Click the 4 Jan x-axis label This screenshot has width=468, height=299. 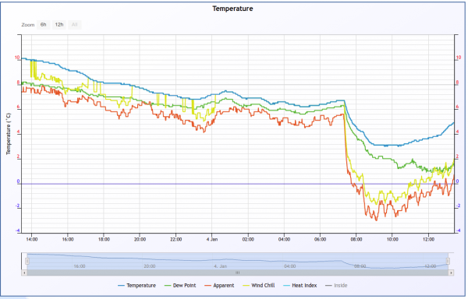tap(212, 239)
